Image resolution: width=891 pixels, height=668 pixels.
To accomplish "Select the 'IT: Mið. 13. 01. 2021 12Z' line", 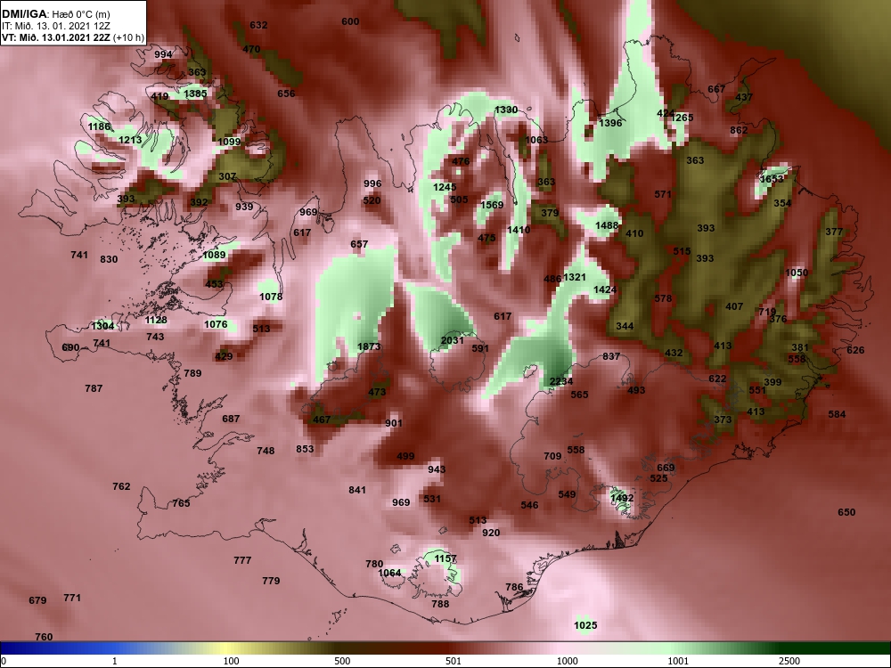I will point(55,26).
